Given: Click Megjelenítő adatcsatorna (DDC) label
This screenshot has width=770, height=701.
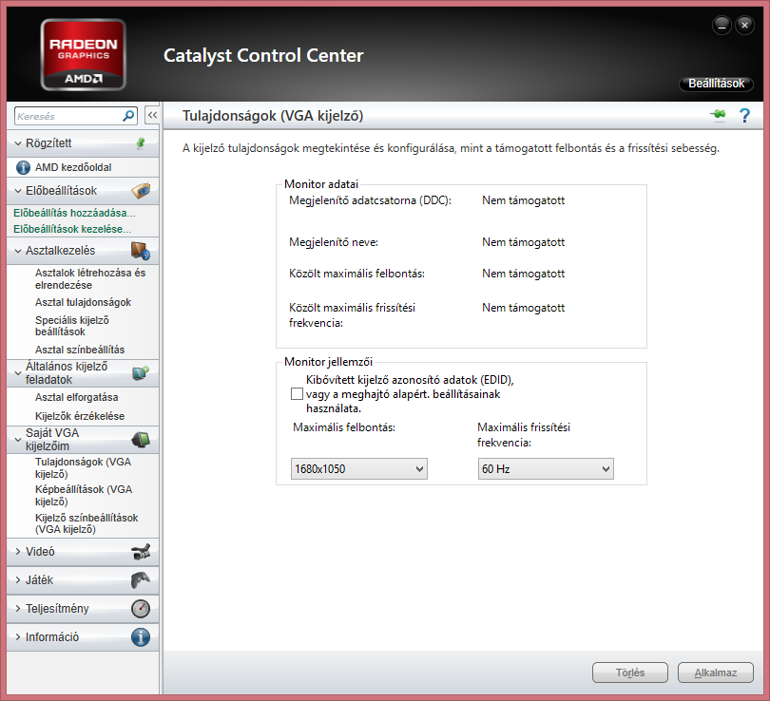Looking at the screenshot, I should click(370, 200).
